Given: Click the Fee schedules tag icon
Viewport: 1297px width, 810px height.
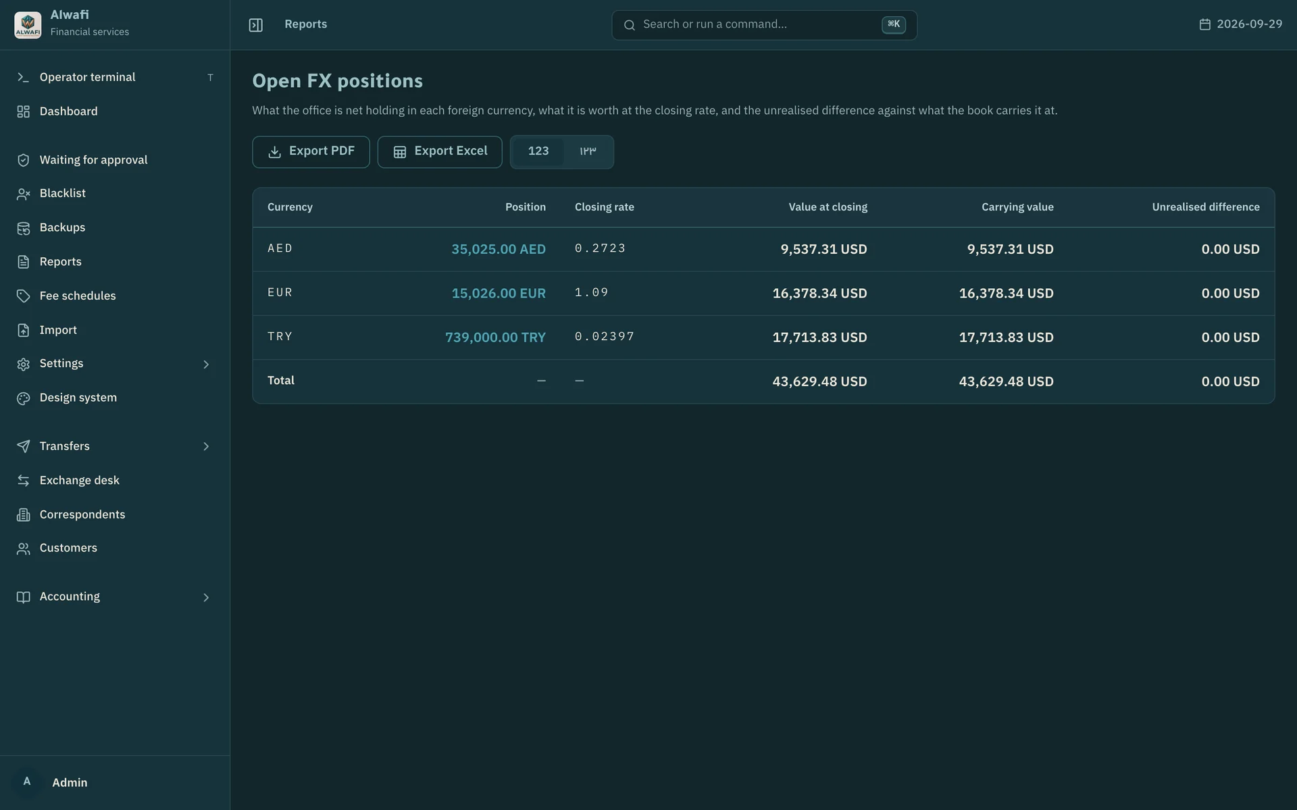Looking at the screenshot, I should point(23,296).
